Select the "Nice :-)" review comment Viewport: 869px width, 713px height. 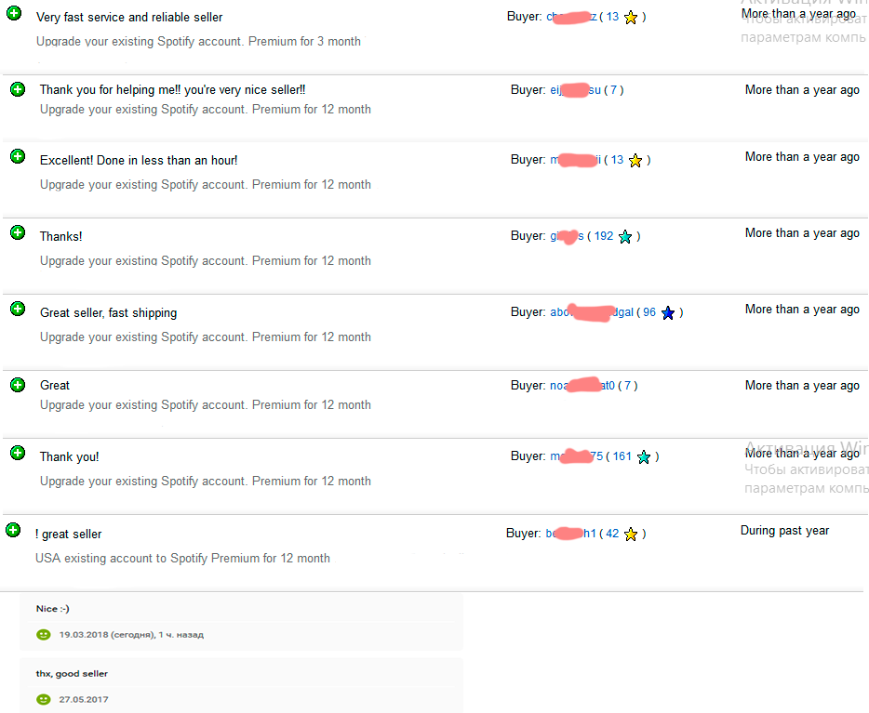[53, 609]
